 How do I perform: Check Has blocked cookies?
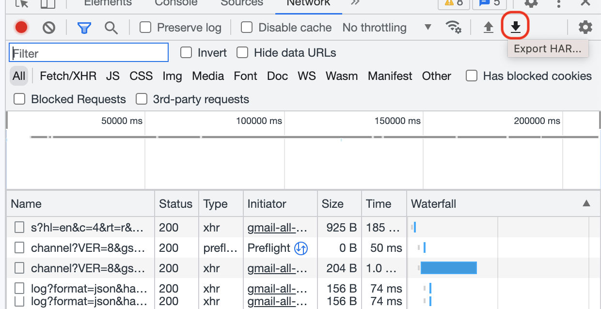pyautogui.click(x=472, y=76)
